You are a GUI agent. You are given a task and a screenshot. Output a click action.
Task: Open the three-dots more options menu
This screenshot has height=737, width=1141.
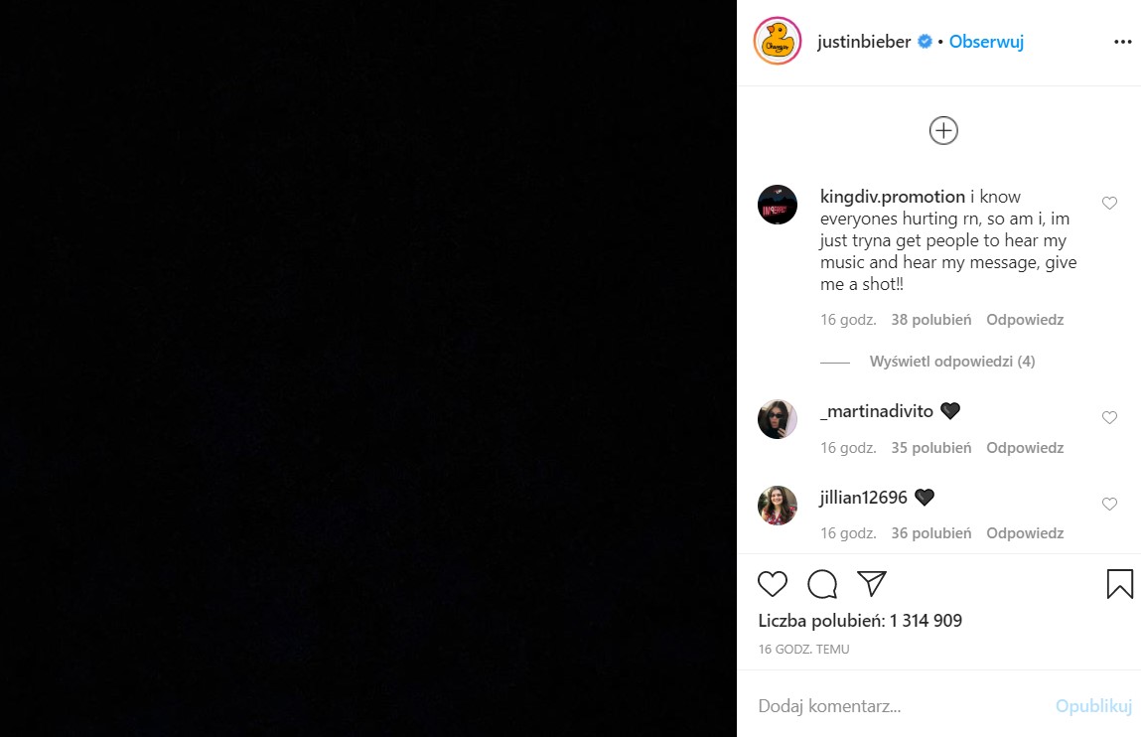(1122, 43)
